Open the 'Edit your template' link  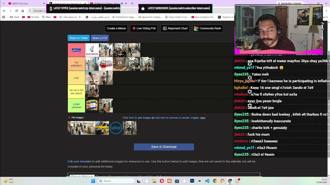pyautogui.click(x=79, y=161)
